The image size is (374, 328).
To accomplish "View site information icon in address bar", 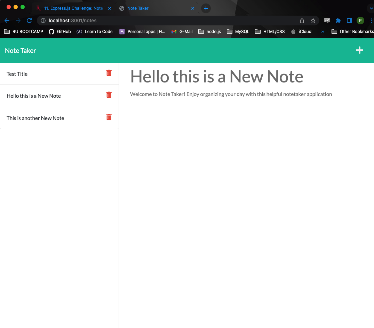I will click(x=43, y=21).
